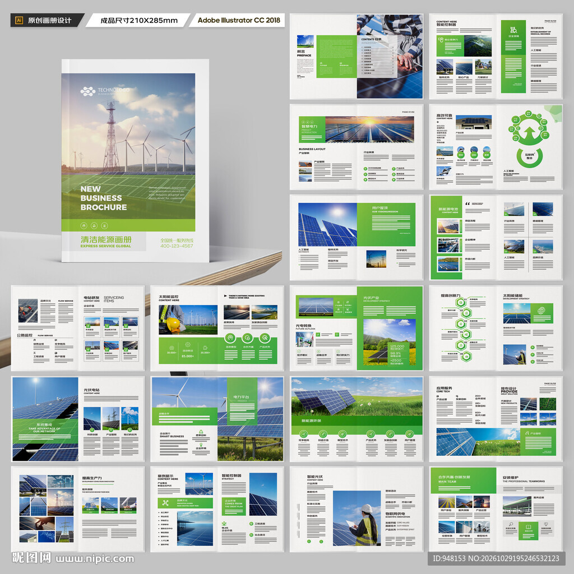Click the sunset solar farm photo beside 智慧电力
This screenshot has width=574, height=574.
(x=370, y=129)
